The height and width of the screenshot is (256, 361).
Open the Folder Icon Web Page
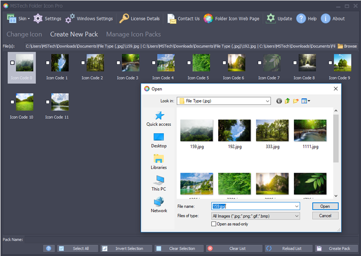[208, 19]
